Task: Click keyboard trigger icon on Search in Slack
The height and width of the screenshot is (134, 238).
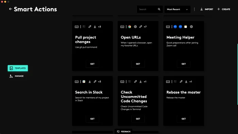Action: click(x=76, y=82)
